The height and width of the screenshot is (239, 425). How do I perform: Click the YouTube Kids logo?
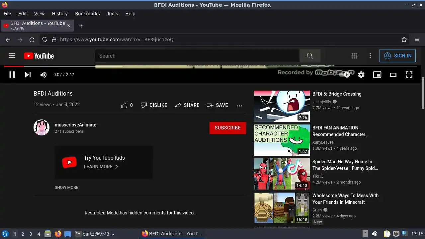pyautogui.click(x=69, y=162)
